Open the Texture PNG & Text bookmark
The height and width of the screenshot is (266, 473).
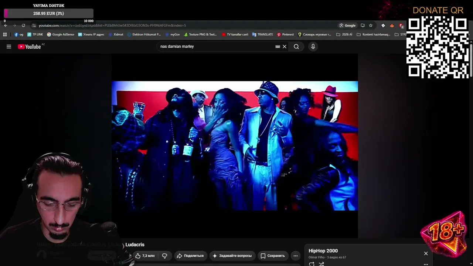(200, 34)
